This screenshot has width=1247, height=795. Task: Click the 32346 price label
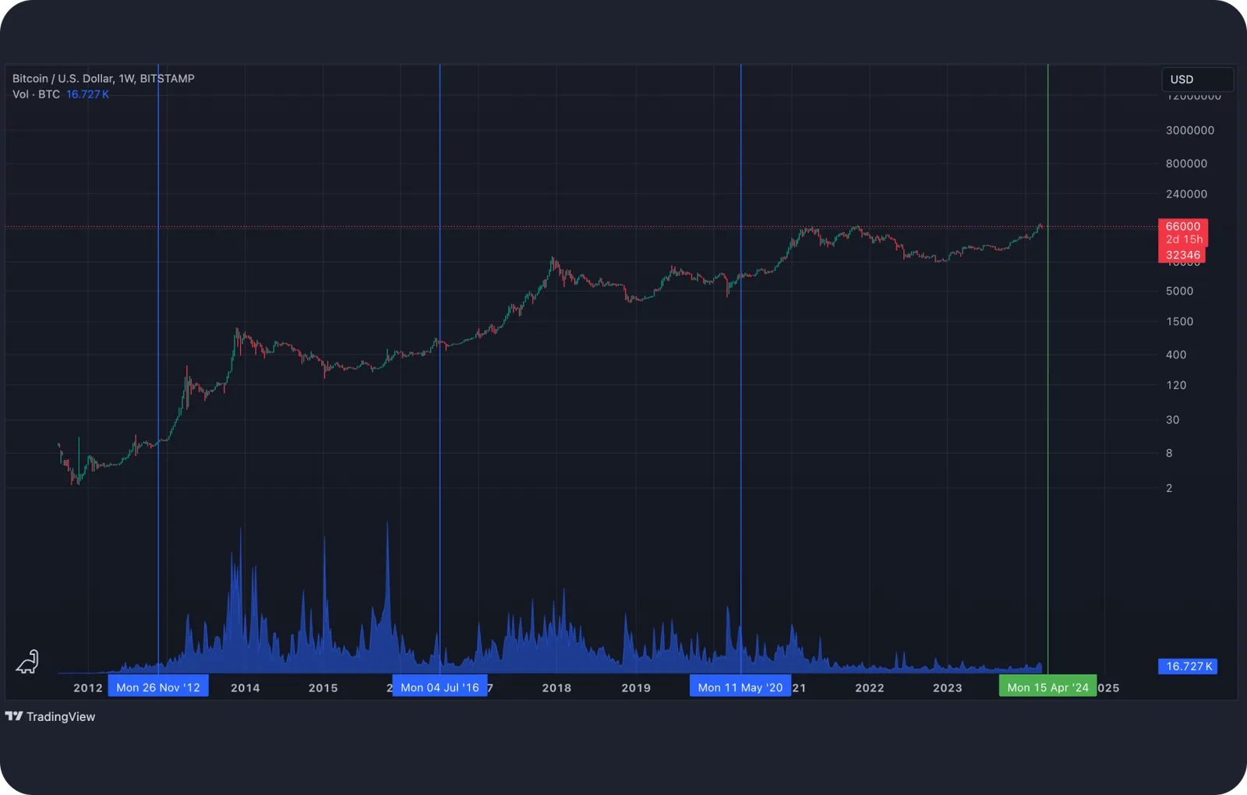tap(1182, 255)
